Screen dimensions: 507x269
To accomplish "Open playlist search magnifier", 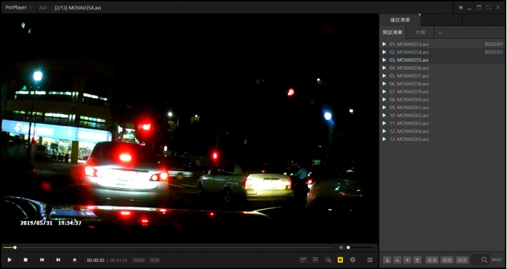I will tap(484, 260).
